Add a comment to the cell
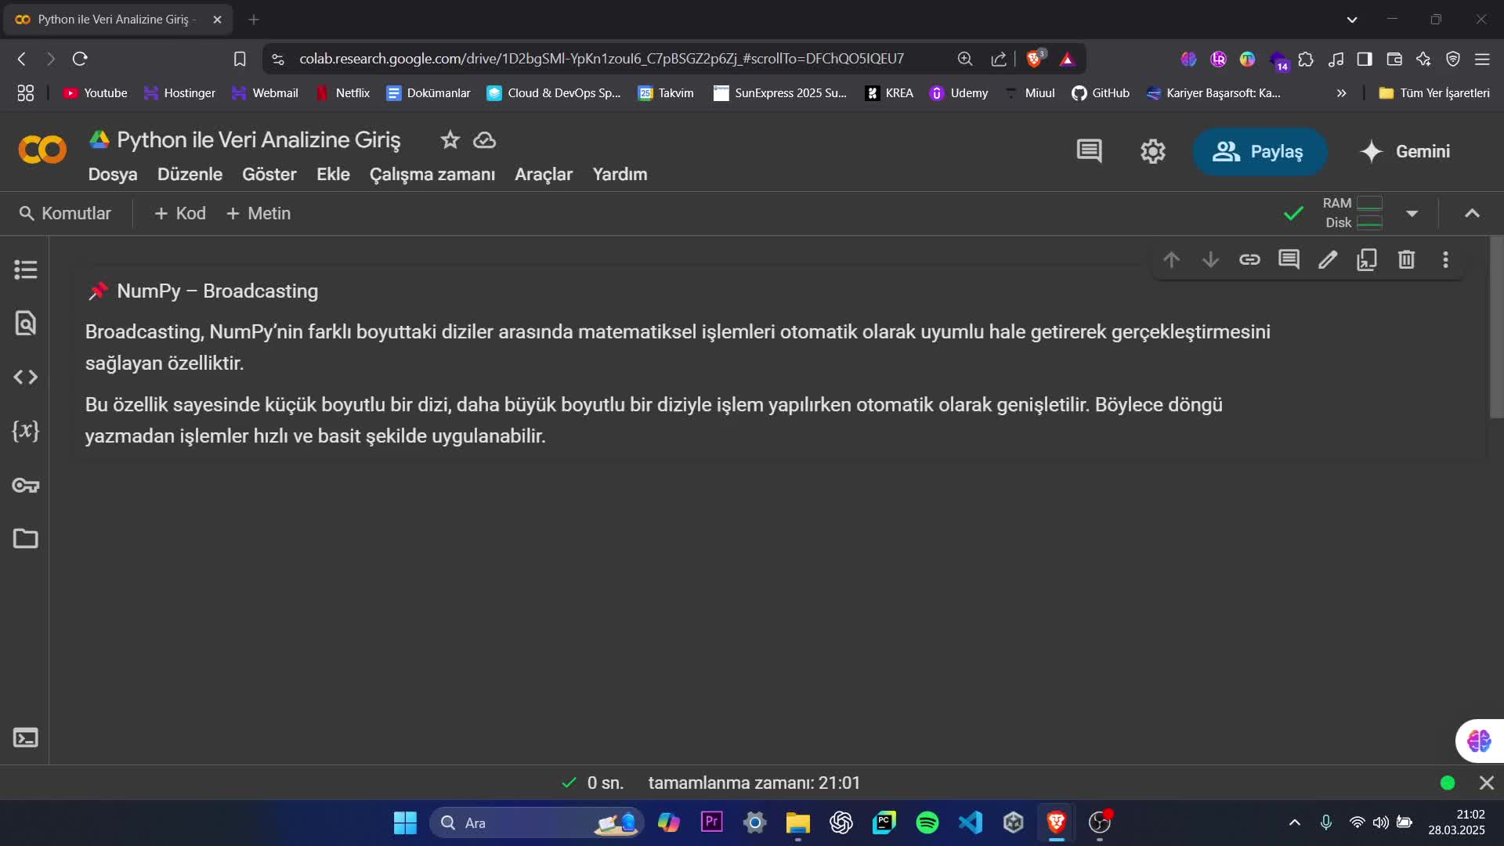 click(x=1289, y=259)
